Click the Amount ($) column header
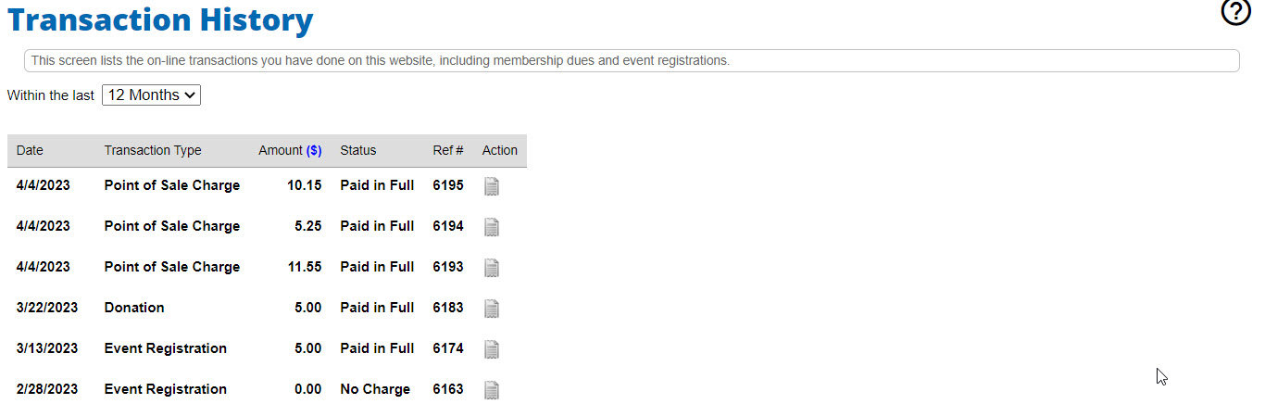 click(290, 150)
